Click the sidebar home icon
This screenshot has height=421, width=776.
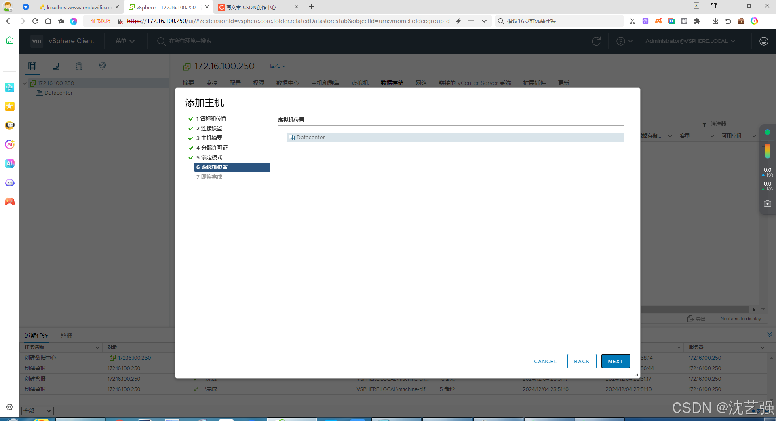click(10, 40)
